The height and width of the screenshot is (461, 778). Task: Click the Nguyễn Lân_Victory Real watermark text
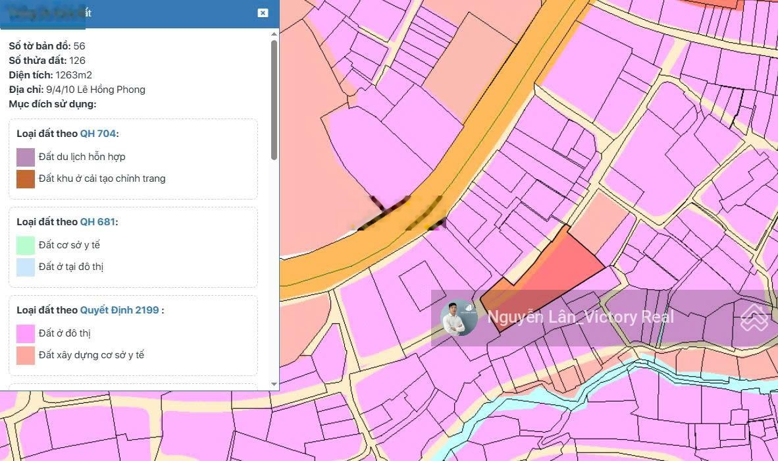(x=581, y=317)
